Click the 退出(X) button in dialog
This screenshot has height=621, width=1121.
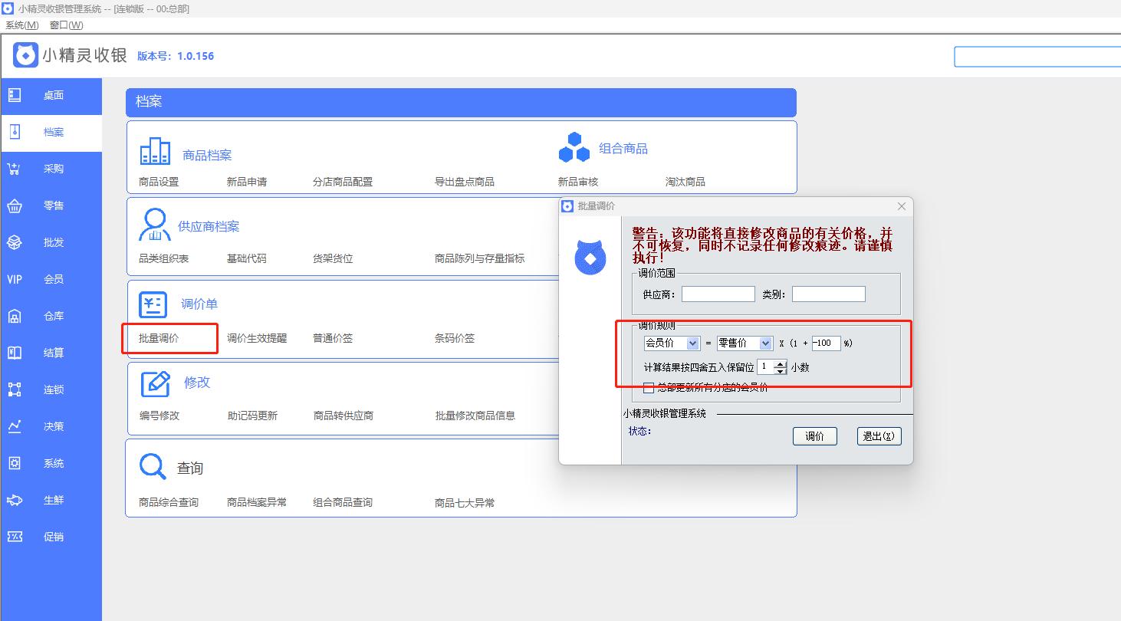point(879,436)
